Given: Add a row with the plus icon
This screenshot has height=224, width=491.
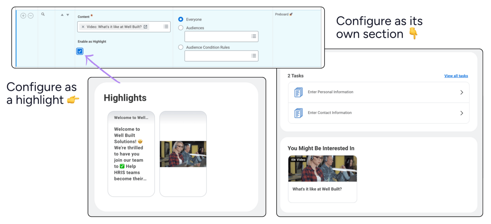Looking at the screenshot, I should click(23, 16).
